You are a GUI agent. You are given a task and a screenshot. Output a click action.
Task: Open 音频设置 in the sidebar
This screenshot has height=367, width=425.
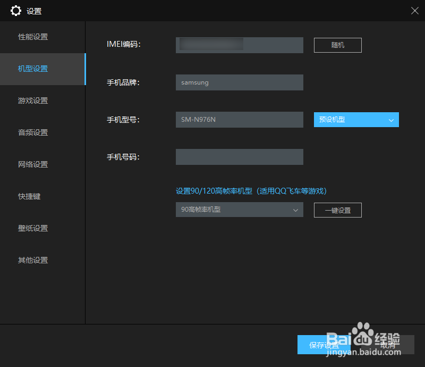42,133
